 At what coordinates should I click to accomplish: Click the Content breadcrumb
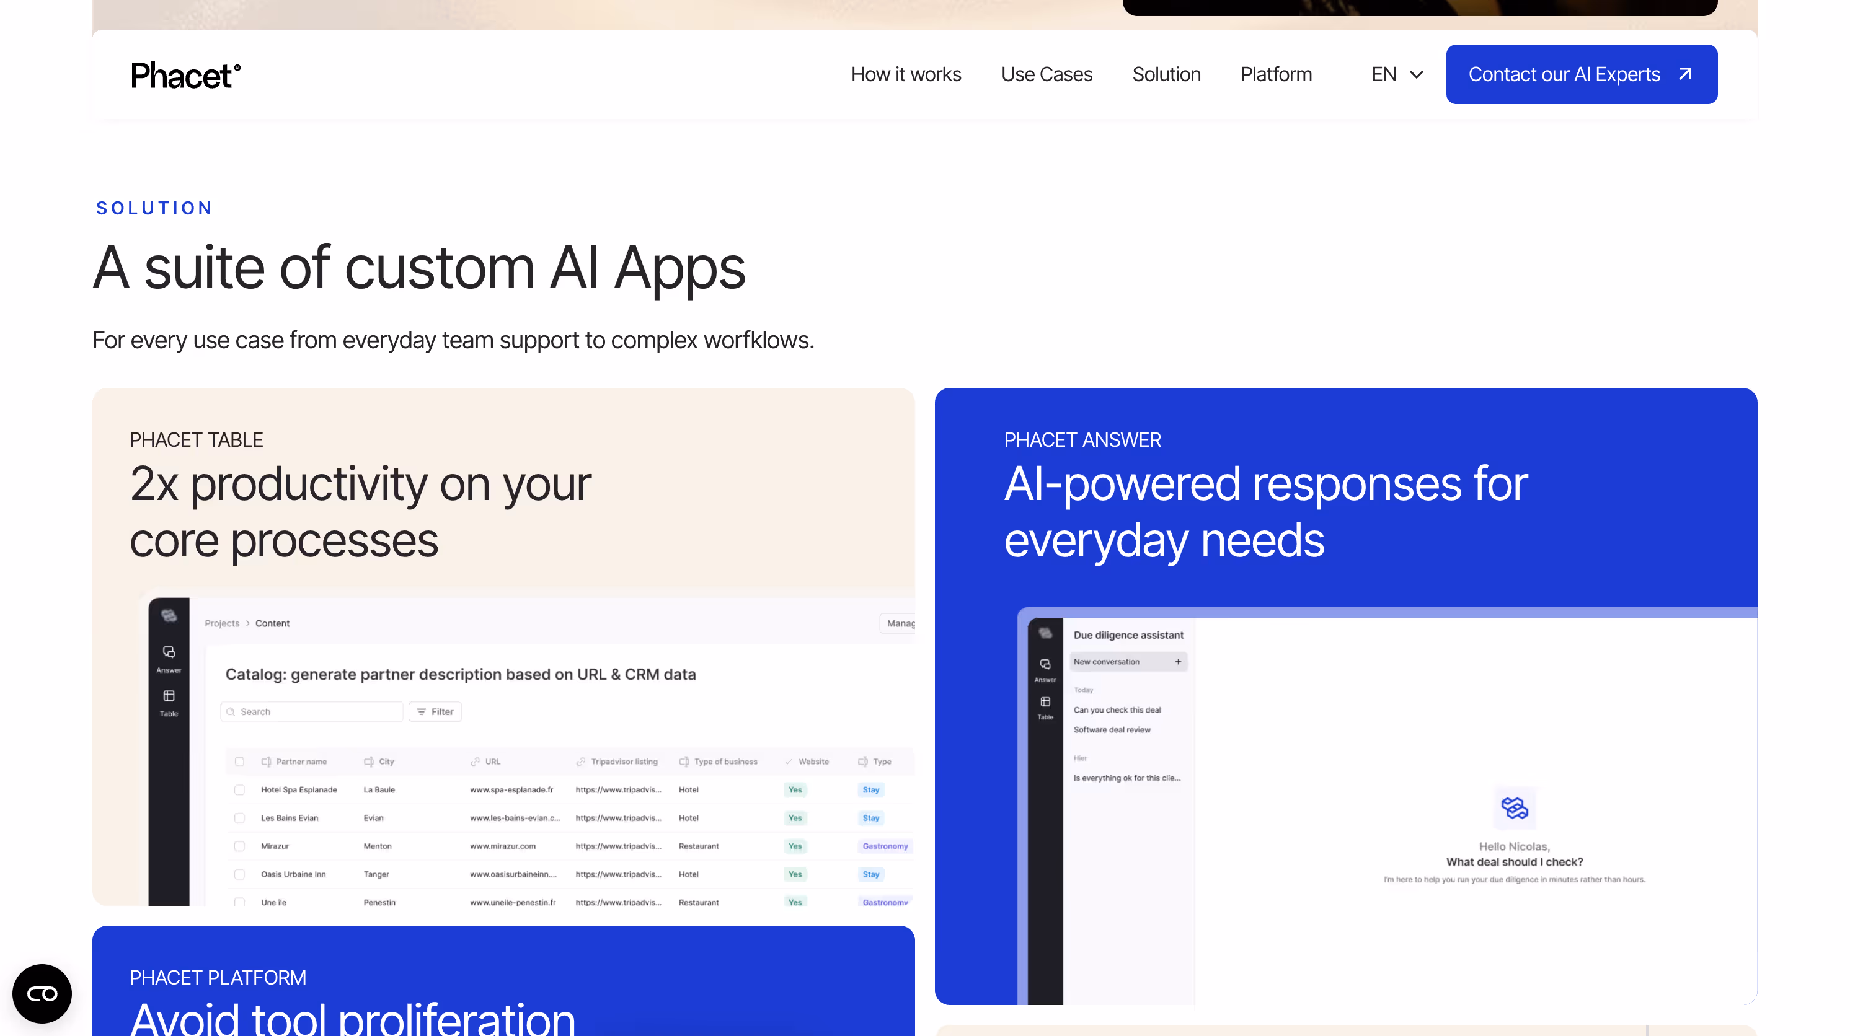(272, 623)
